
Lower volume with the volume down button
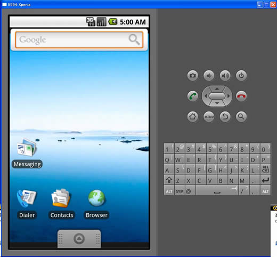pyautogui.click(x=209, y=76)
